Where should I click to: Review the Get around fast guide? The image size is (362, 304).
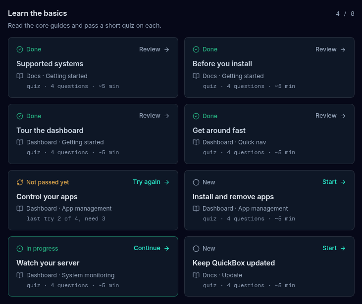pos(331,116)
